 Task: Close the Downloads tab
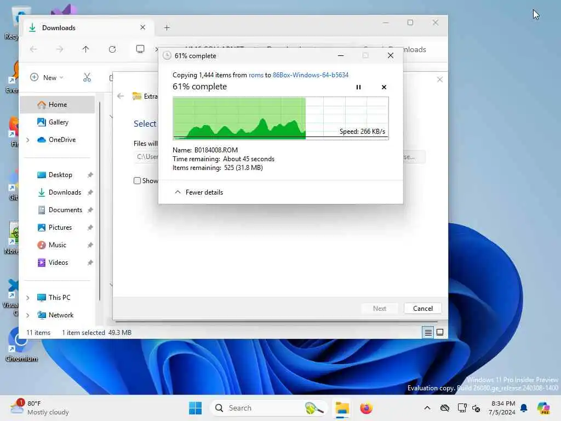point(143,27)
